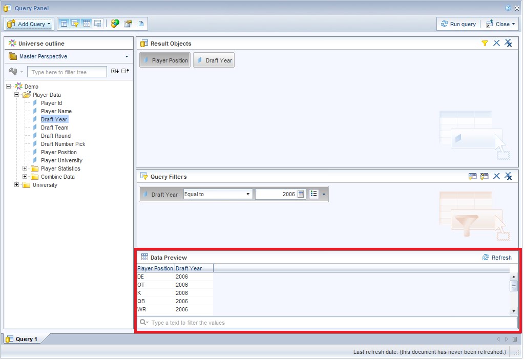
Task: Expand the Player Statistics folder
Action: click(x=25, y=168)
